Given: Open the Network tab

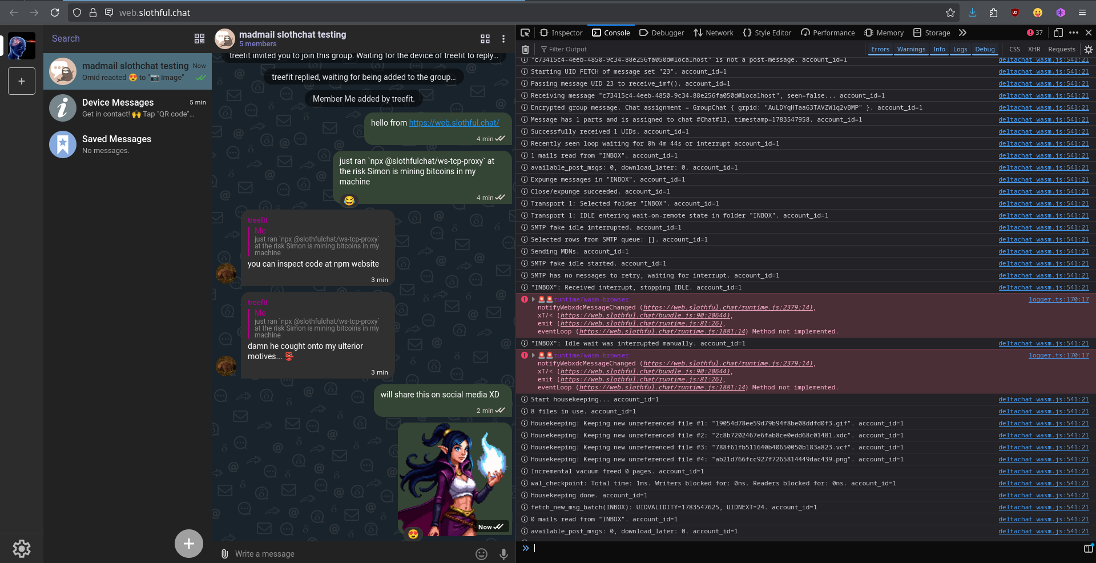Looking at the screenshot, I should [x=714, y=33].
